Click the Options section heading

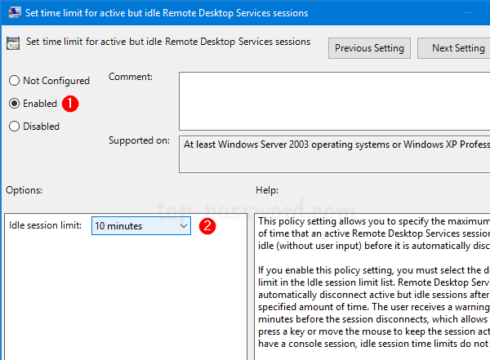tap(24, 189)
